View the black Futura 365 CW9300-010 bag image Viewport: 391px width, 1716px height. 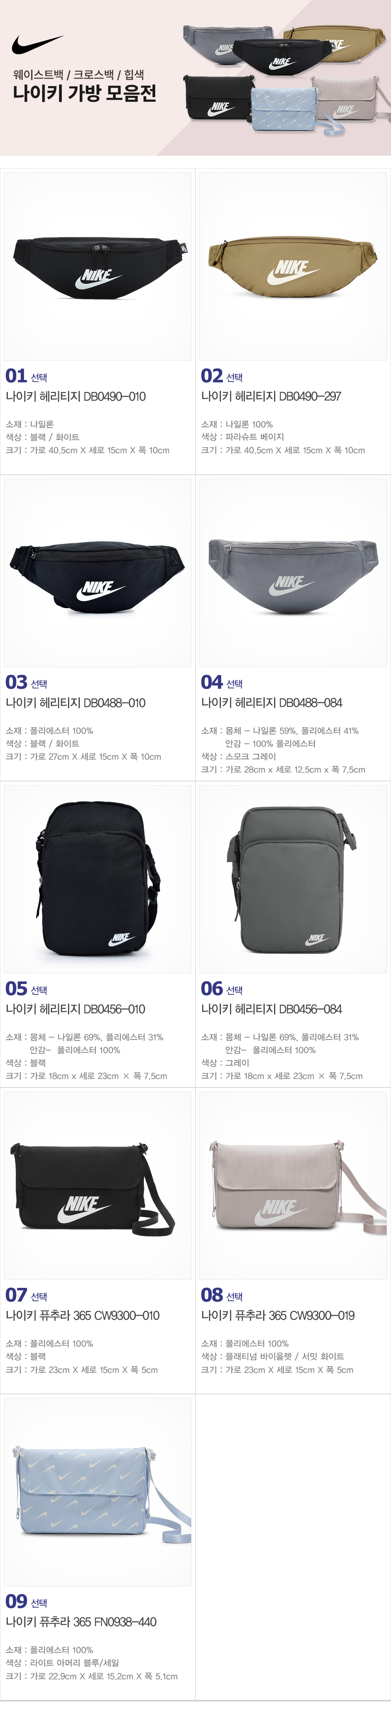[98, 1185]
